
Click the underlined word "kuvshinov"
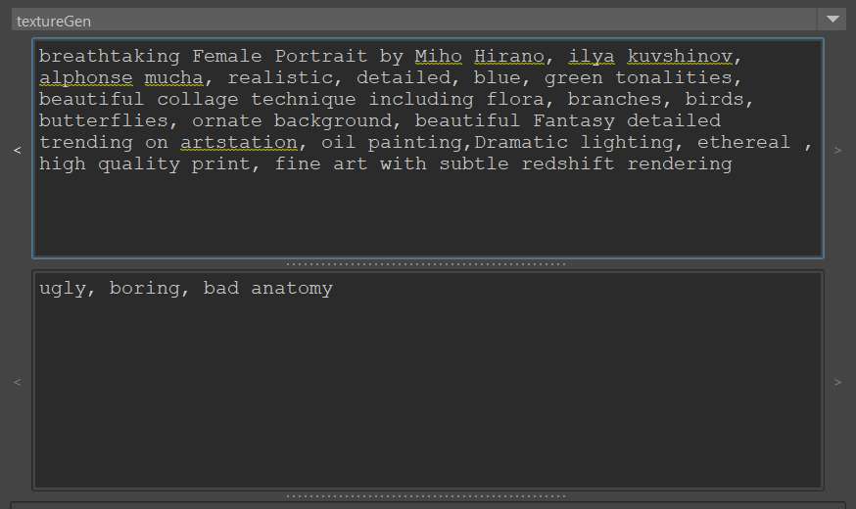[x=680, y=56]
